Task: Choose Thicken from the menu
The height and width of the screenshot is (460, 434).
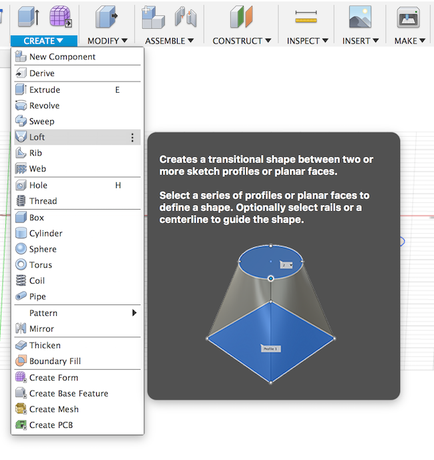Action: [77, 345]
